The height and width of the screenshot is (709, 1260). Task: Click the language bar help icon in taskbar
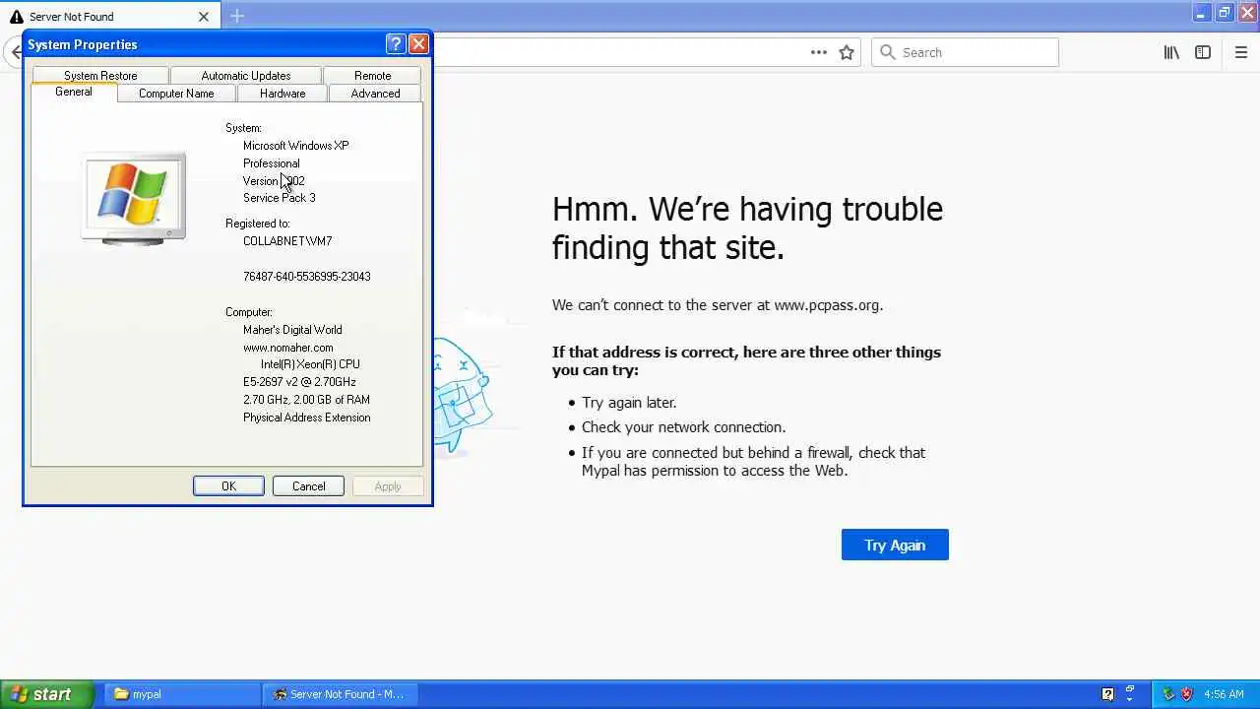(x=1107, y=694)
